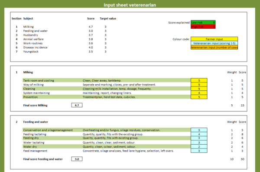Select the Final score Milking box 4.7
Viewport: 260px width, 172px height.
[77, 105]
